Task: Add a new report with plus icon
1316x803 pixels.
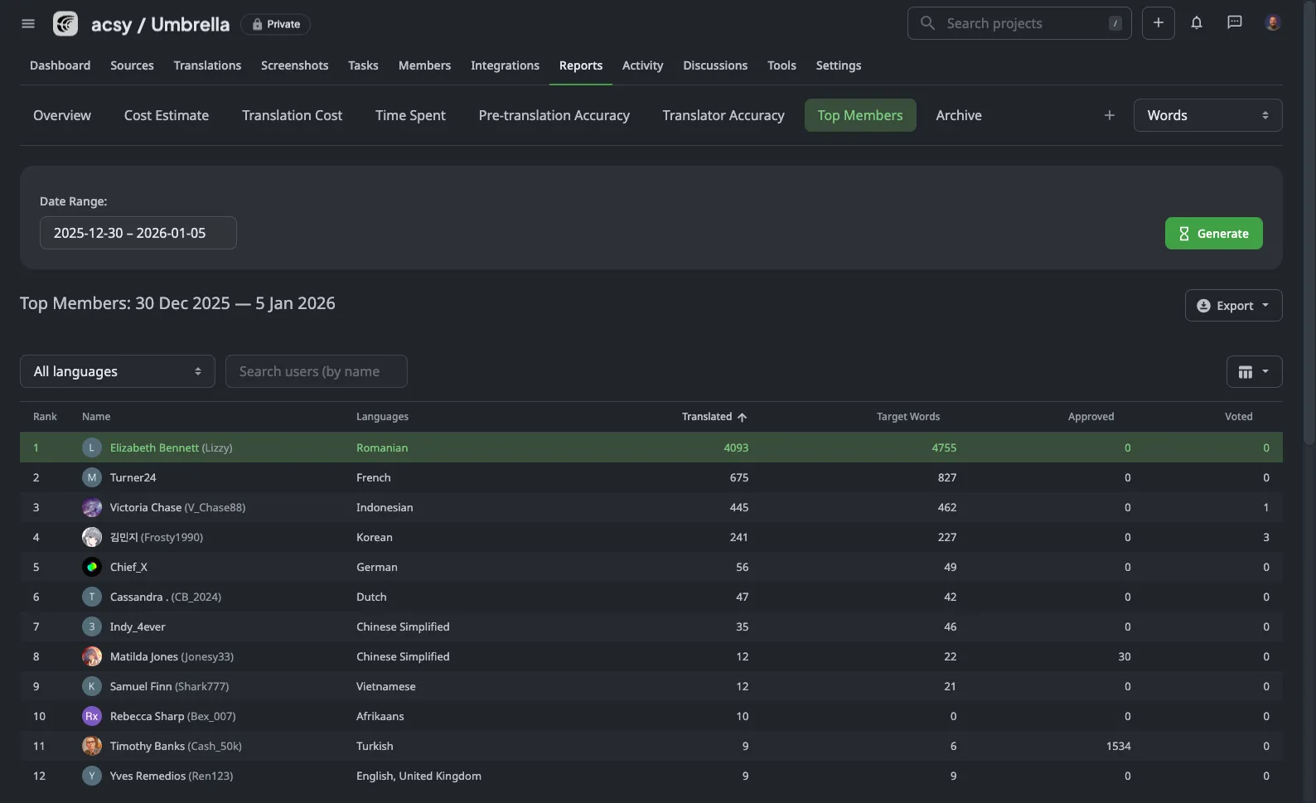Action: 1109,115
